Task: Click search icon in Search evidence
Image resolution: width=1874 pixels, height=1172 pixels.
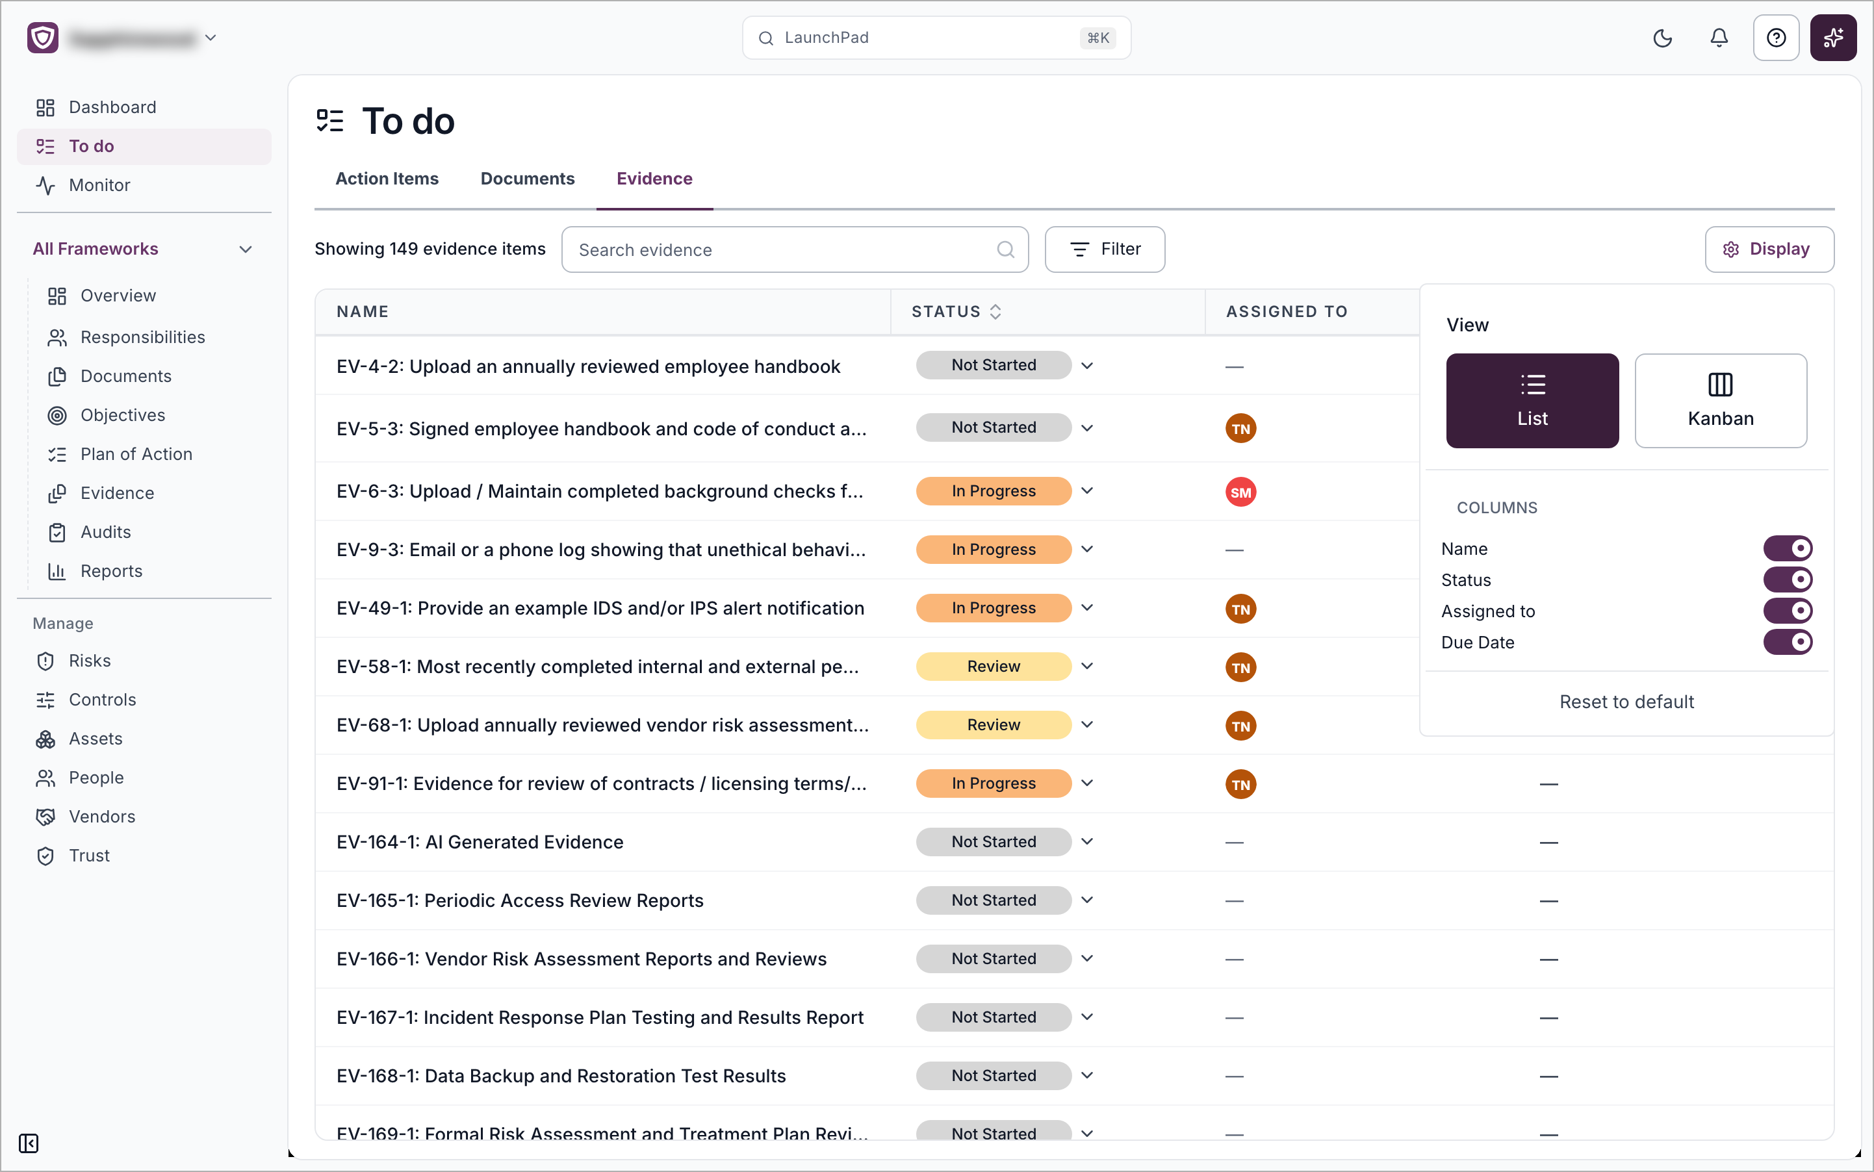Action: click(x=1006, y=249)
